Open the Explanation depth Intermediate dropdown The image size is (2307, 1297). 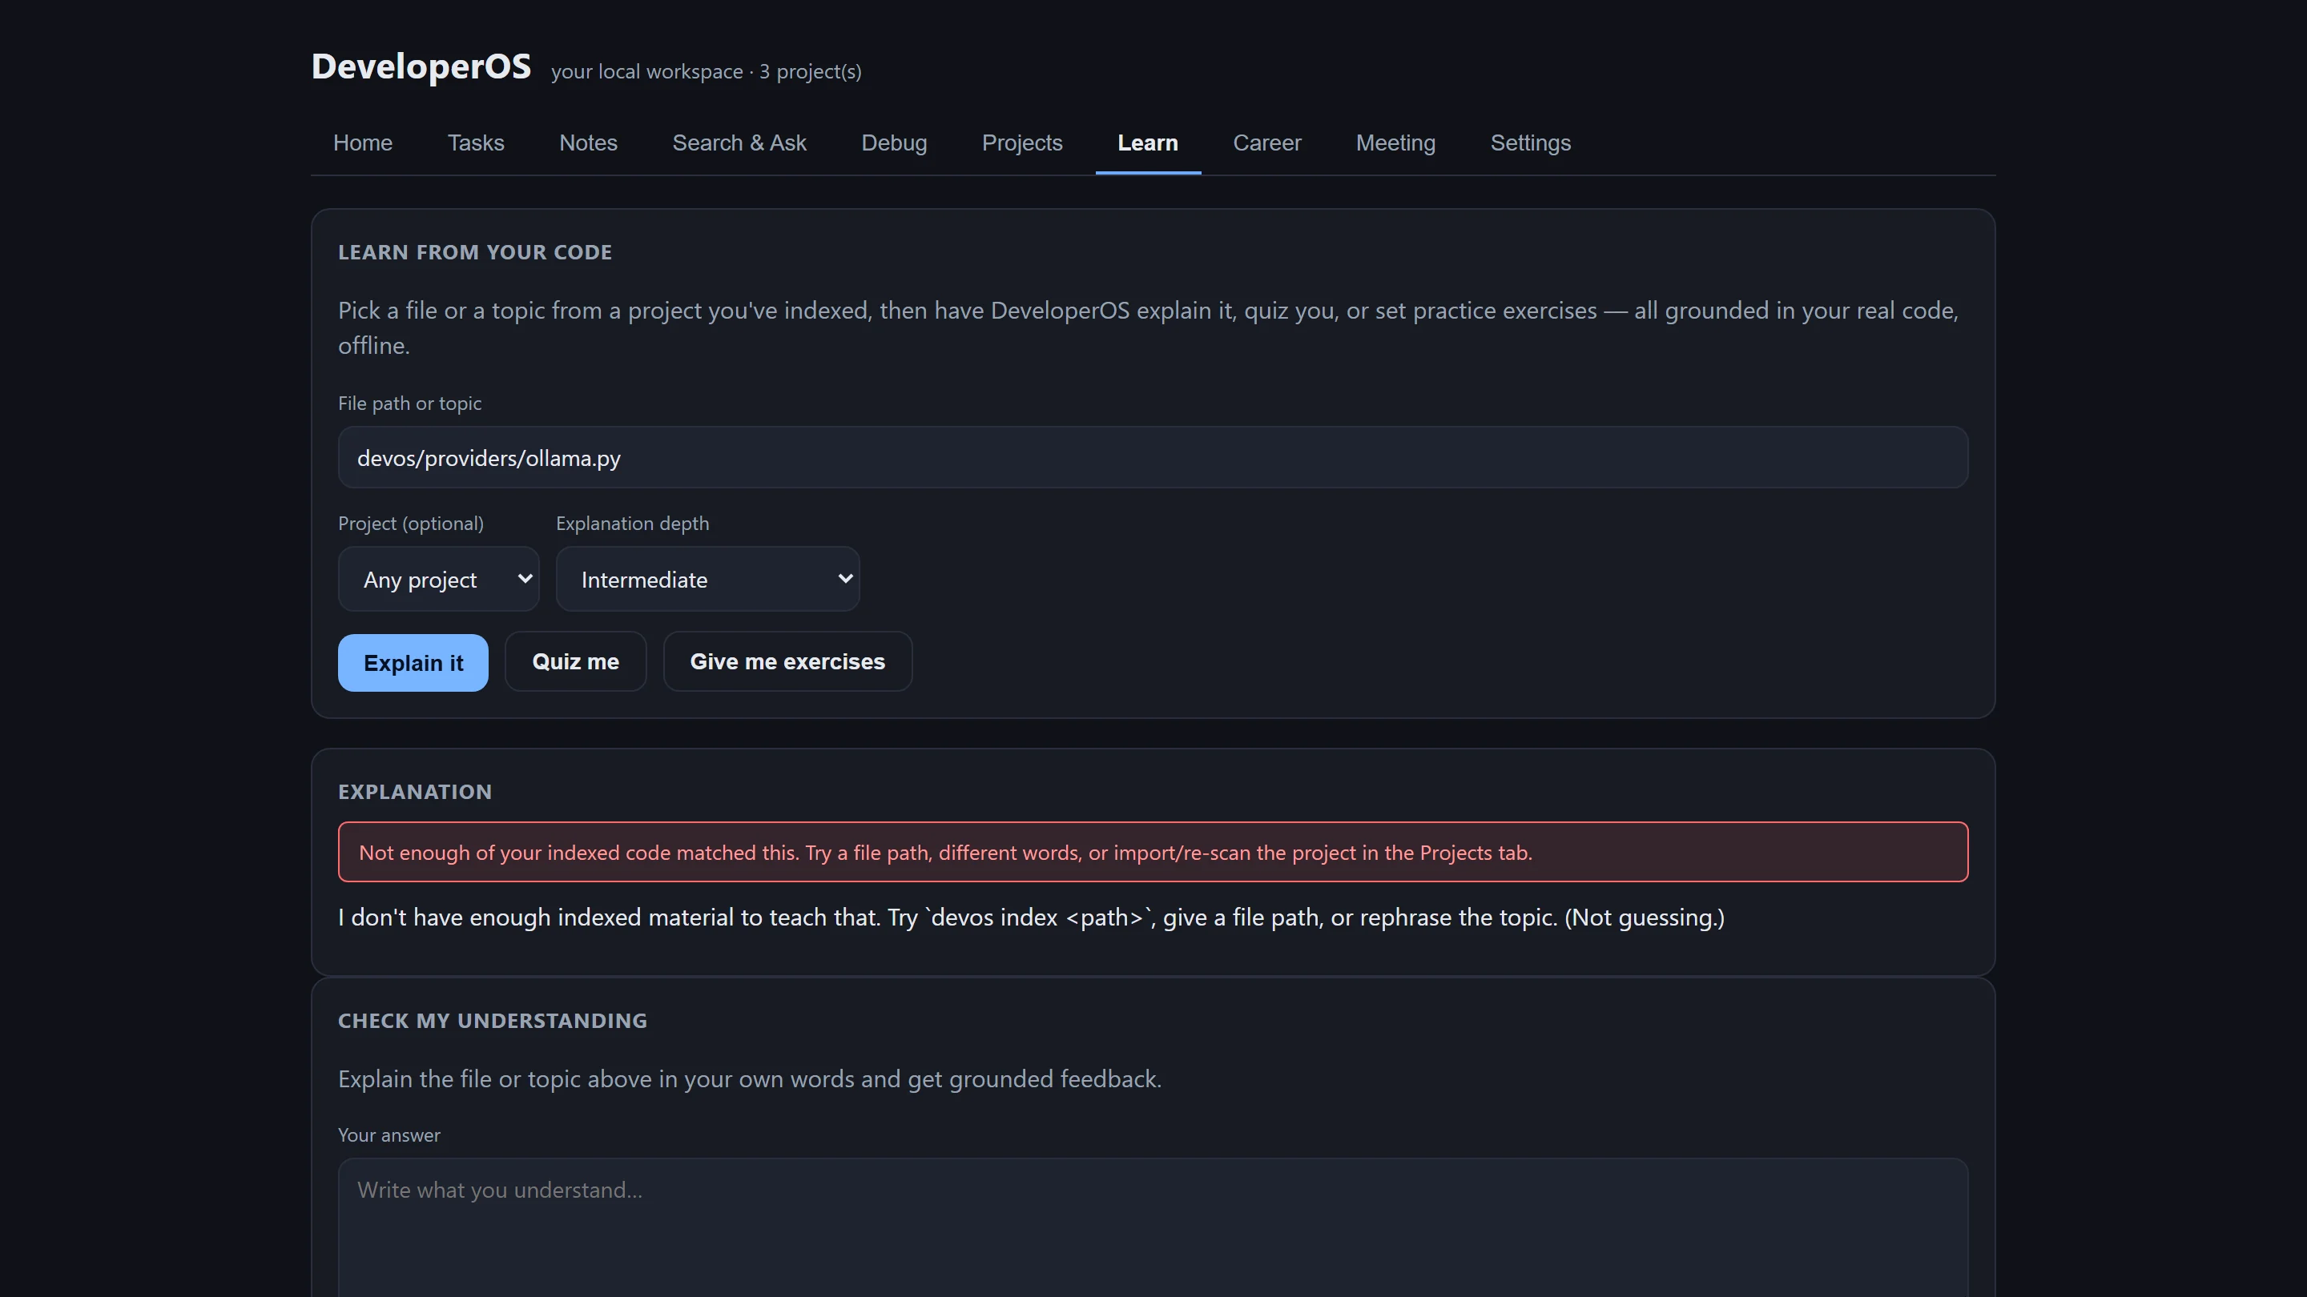pyautogui.click(x=707, y=579)
